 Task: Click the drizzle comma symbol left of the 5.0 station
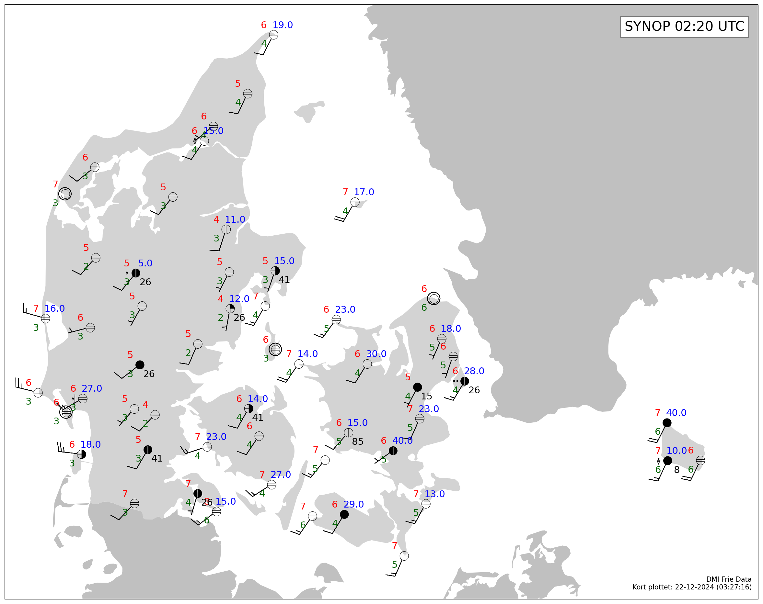(127, 273)
